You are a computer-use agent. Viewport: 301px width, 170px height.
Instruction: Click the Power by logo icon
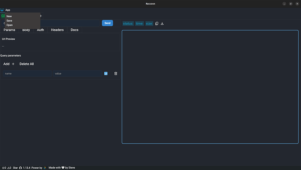pyautogui.click(x=45, y=168)
